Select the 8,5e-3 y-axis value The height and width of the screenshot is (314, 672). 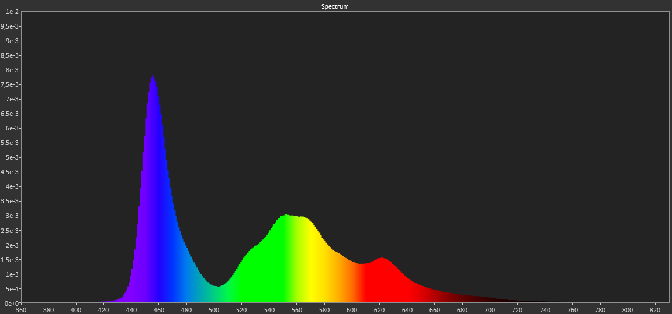(x=9, y=55)
